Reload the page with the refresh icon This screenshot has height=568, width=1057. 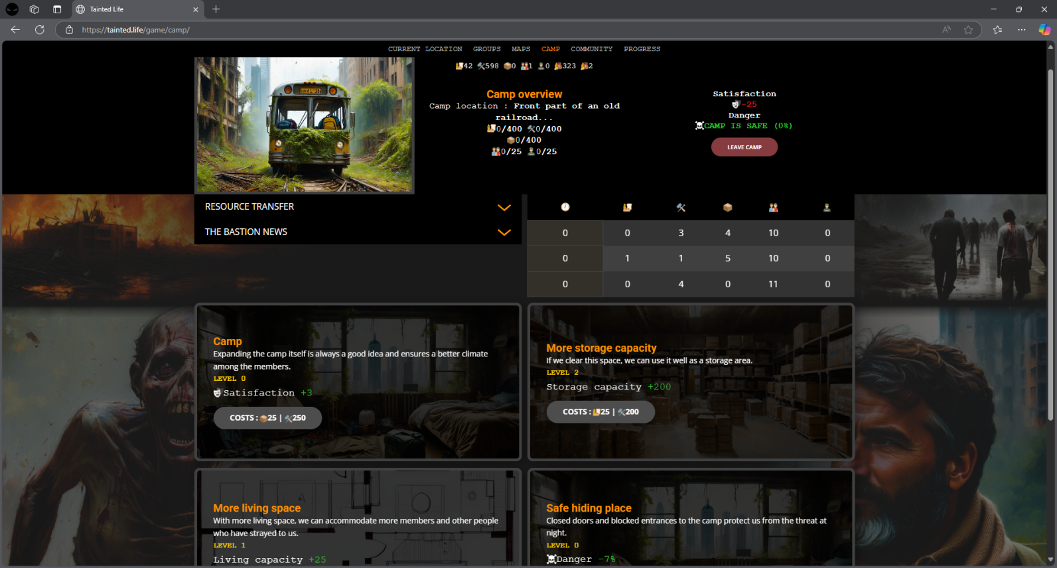pyautogui.click(x=40, y=30)
